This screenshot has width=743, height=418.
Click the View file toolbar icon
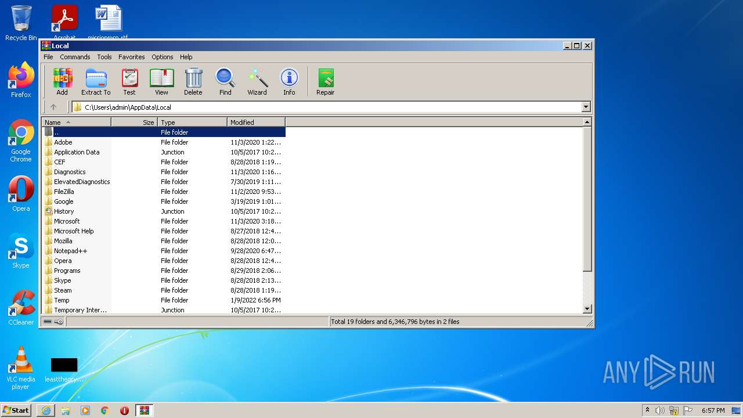tap(161, 82)
